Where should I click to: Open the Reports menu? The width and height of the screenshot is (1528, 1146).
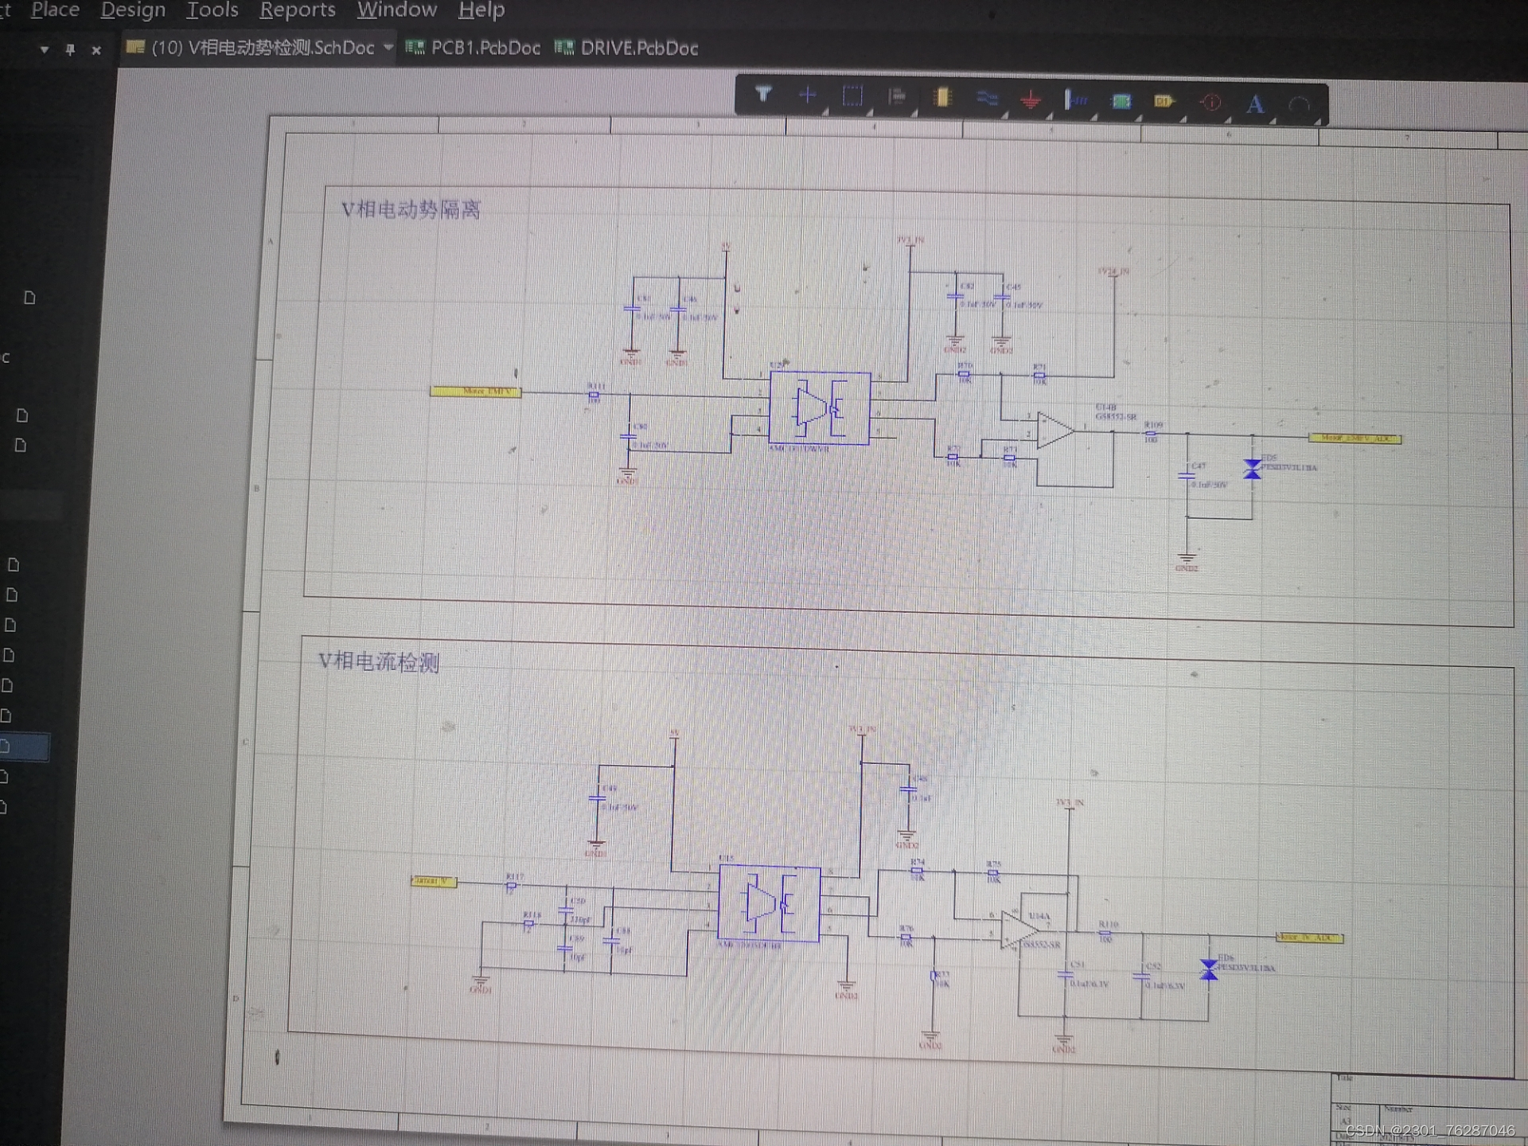298,10
